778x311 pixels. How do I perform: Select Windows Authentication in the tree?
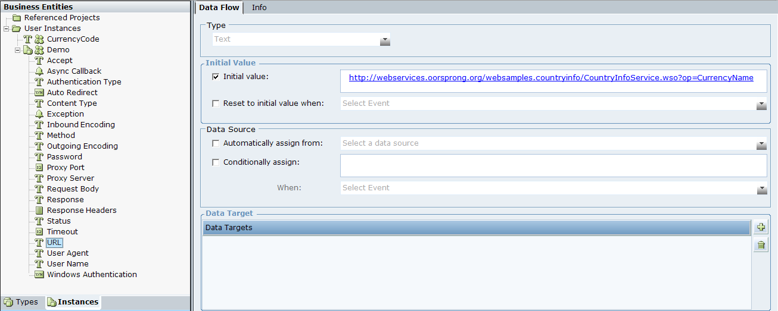pos(92,275)
